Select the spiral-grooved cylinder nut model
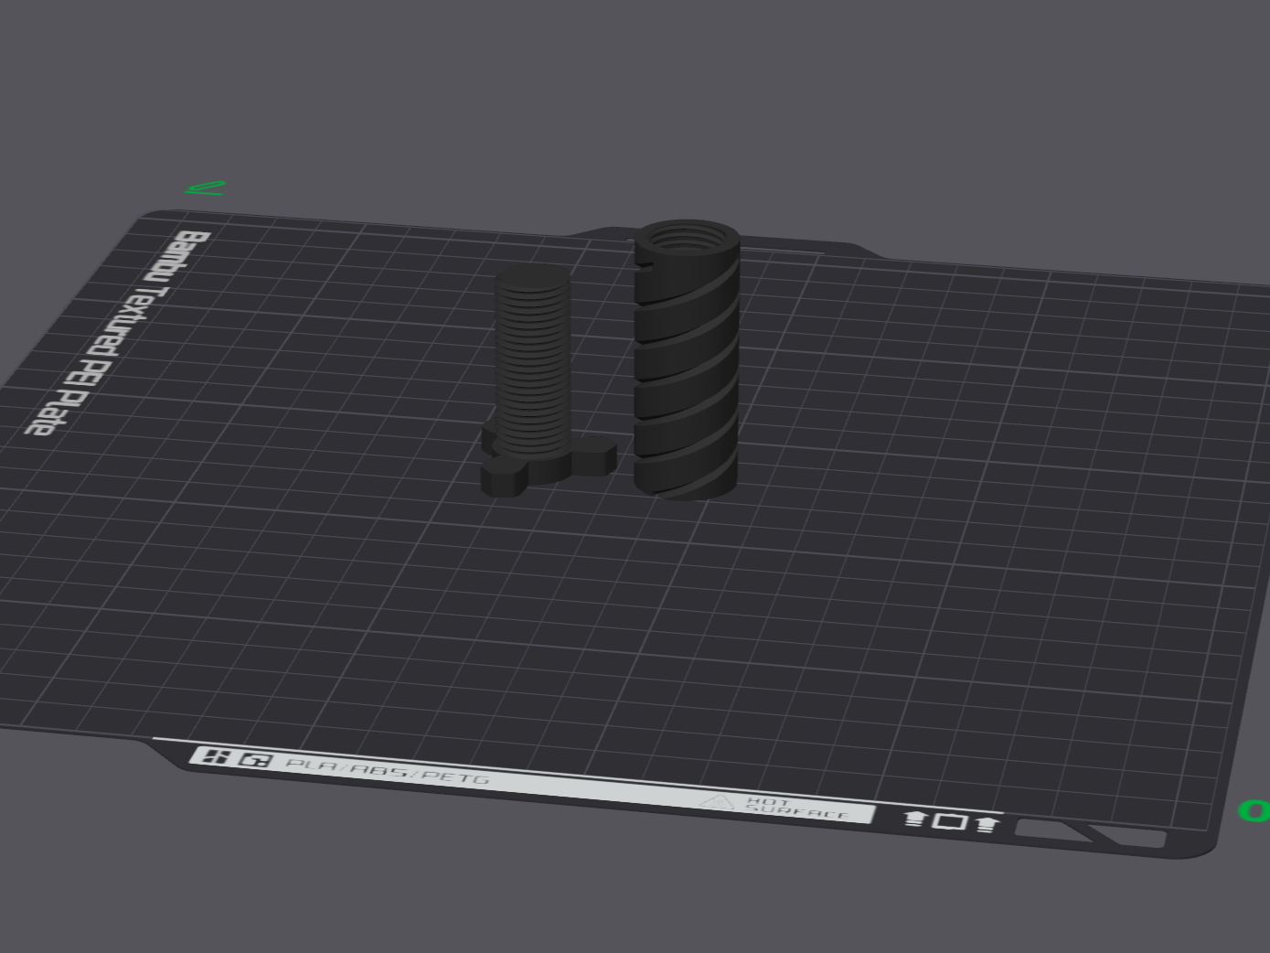The width and height of the screenshot is (1270, 953). click(687, 359)
